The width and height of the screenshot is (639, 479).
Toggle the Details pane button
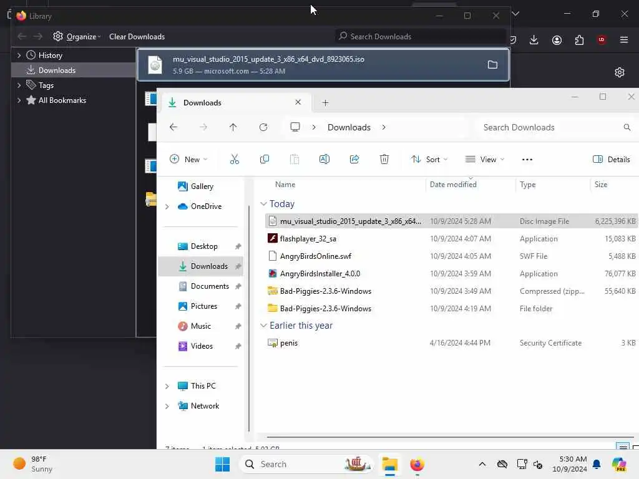click(x=612, y=159)
